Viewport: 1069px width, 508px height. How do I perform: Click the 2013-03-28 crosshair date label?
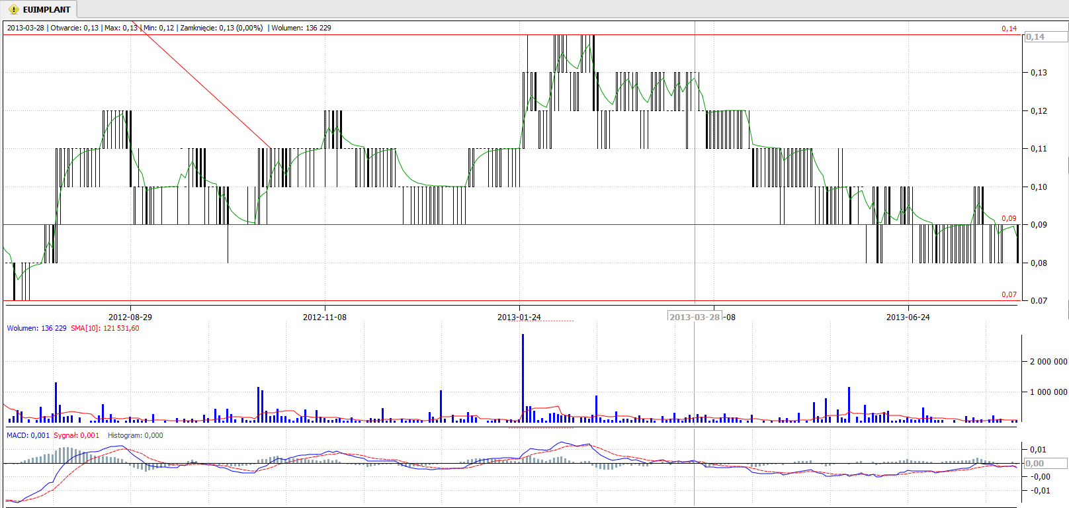coord(695,317)
